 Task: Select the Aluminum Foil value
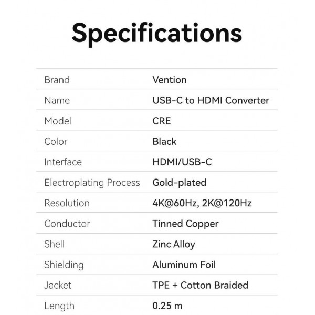click(x=184, y=265)
